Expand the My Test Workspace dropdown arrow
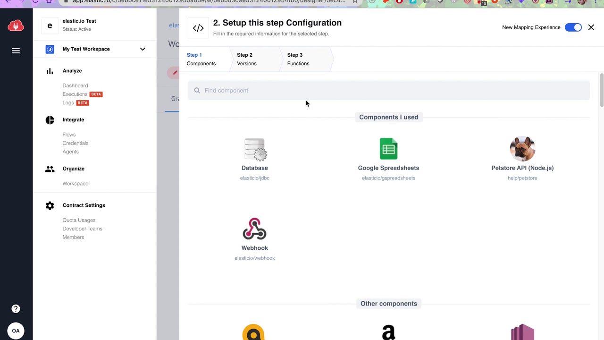 (143, 49)
